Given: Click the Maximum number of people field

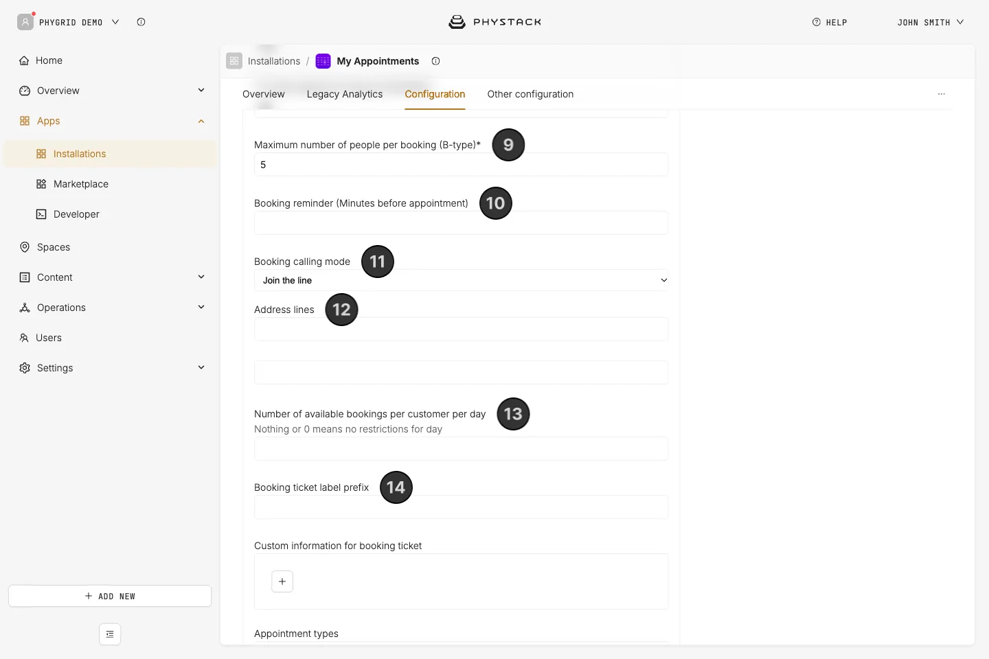Looking at the screenshot, I should click(x=461, y=165).
